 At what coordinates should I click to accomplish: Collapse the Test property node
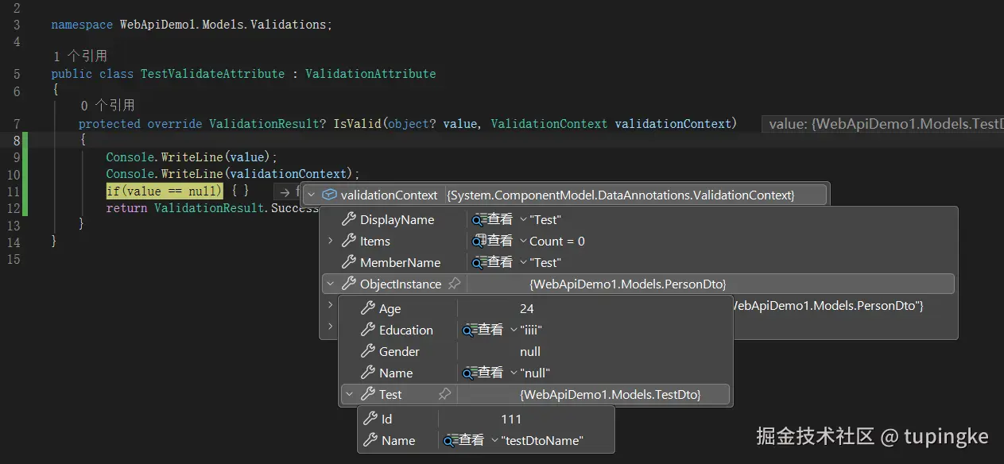point(349,394)
